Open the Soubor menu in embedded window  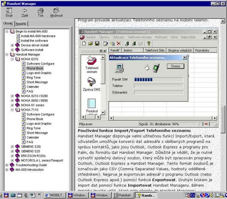point(91,37)
